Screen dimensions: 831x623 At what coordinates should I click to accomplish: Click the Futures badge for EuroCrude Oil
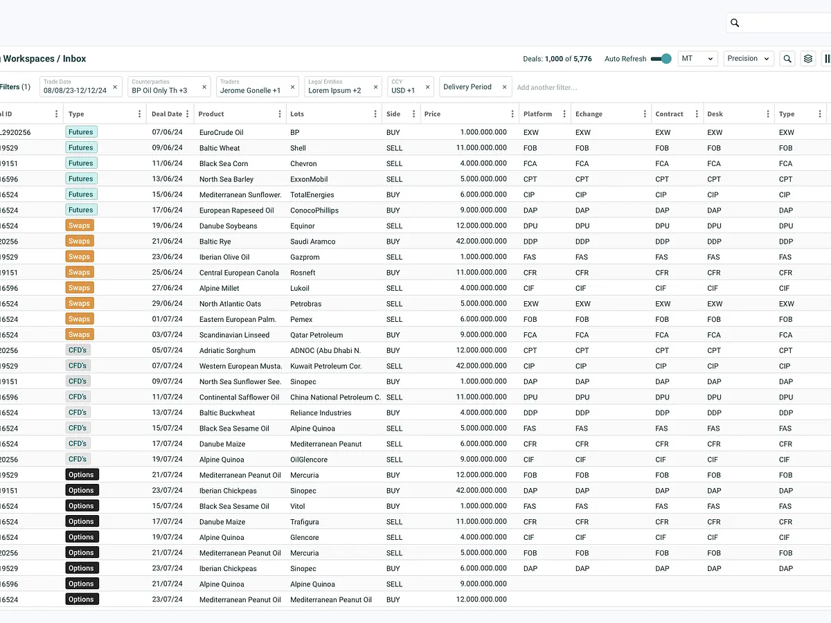coord(81,132)
